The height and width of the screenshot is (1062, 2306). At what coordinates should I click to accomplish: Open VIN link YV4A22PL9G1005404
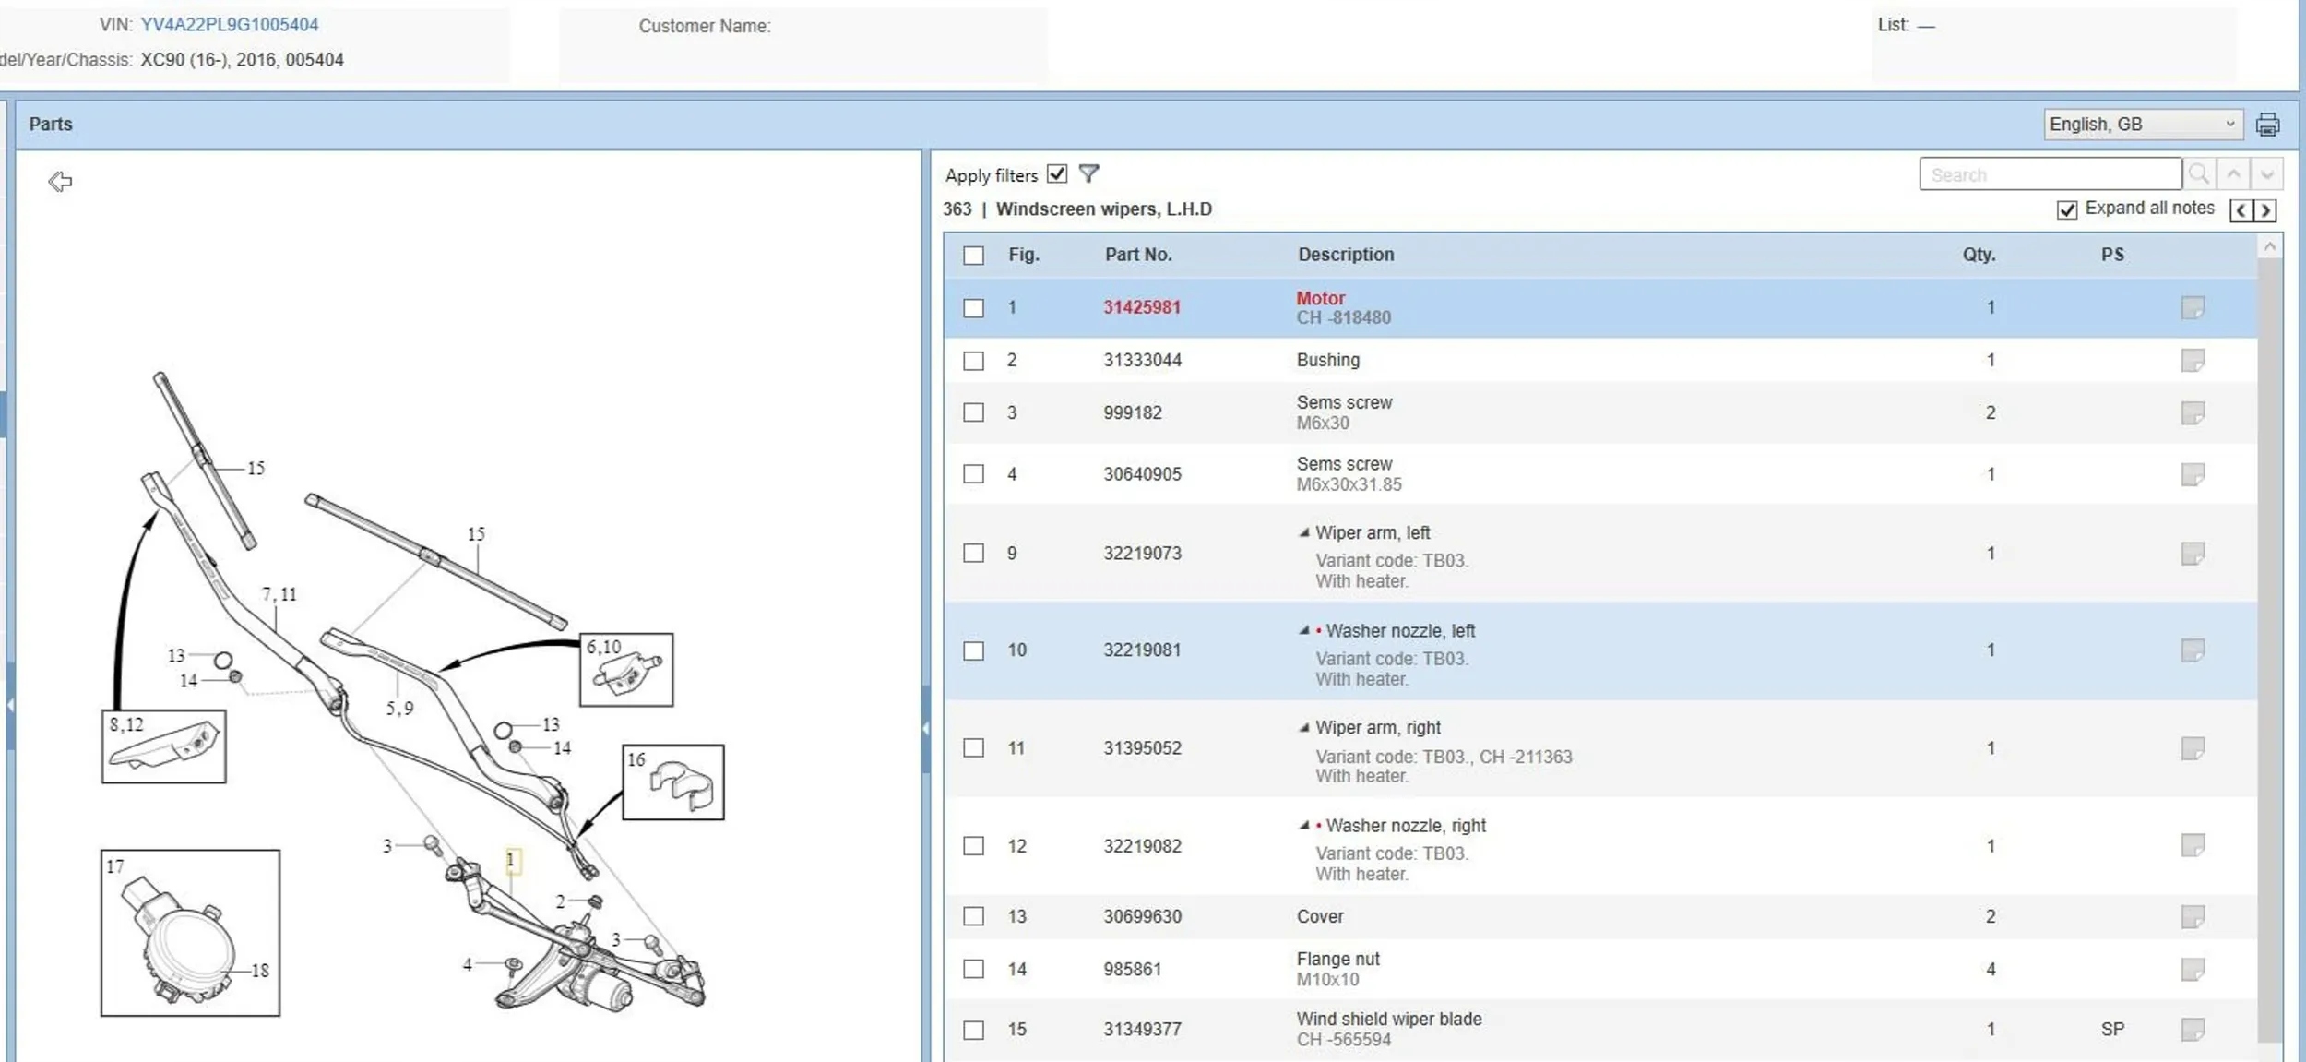point(229,25)
